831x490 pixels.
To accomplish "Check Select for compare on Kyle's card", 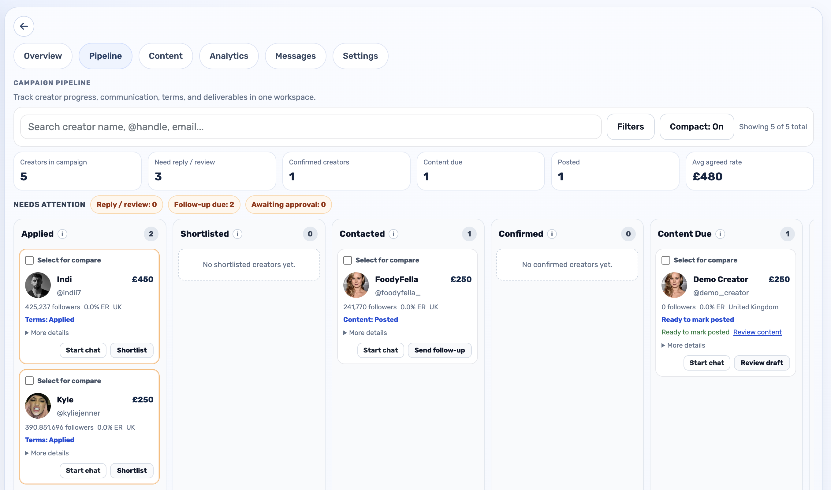I will [29, 380].
